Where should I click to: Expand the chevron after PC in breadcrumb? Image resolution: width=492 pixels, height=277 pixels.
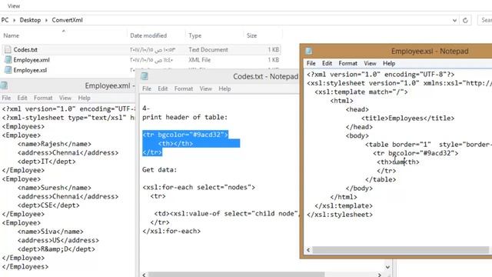pyautogui.click(x=14, y=20)
